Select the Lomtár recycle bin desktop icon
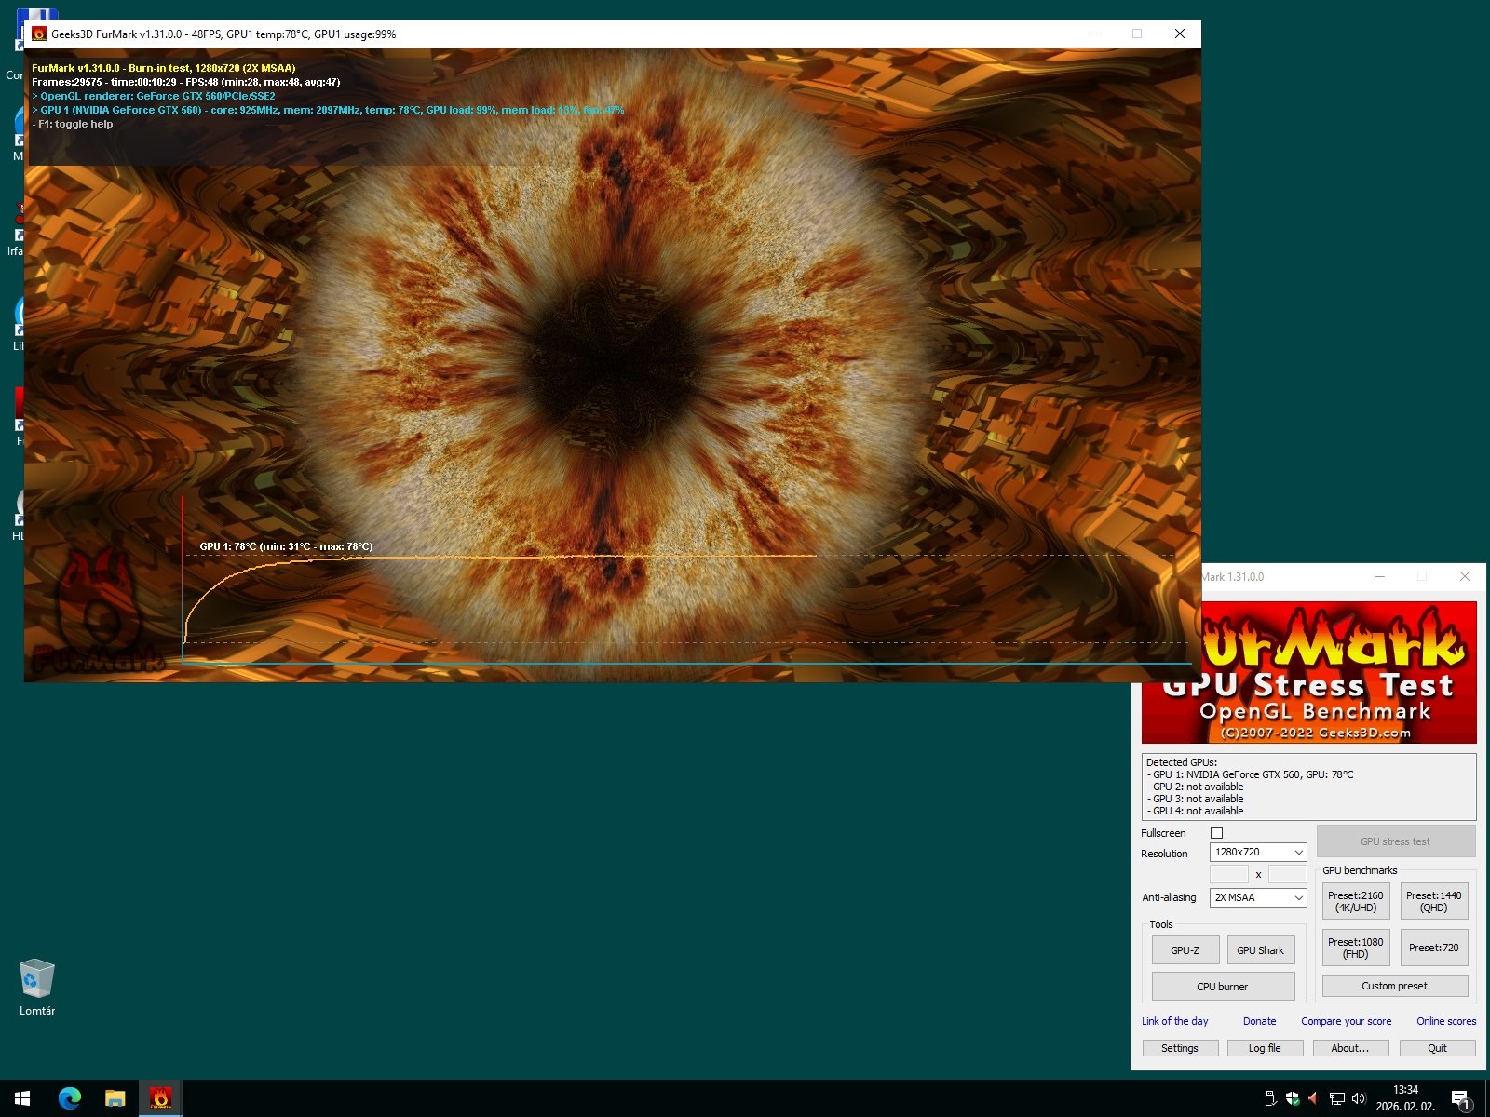Image resolution: width=1490 pixels, height=1117 pixels. tap(37, 987)
